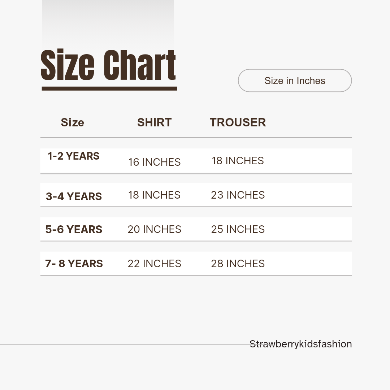Image resolution: width=390 pixels, height=390 pixels.
Task: Click the 5-6 YEARS row label
Action: (74, 229)
